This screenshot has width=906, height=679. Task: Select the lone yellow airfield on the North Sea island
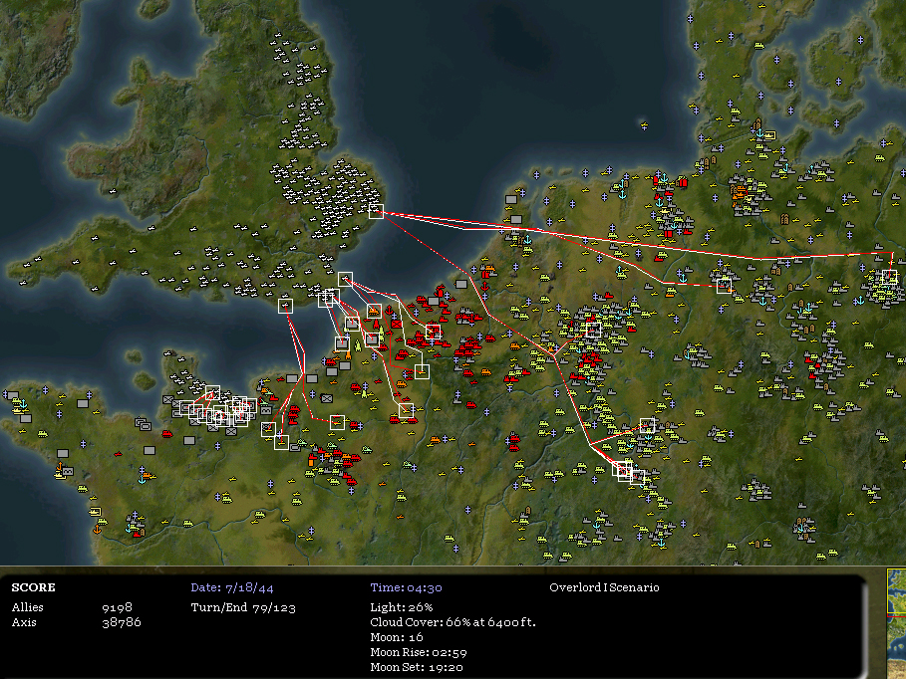(x=644, y=125)
